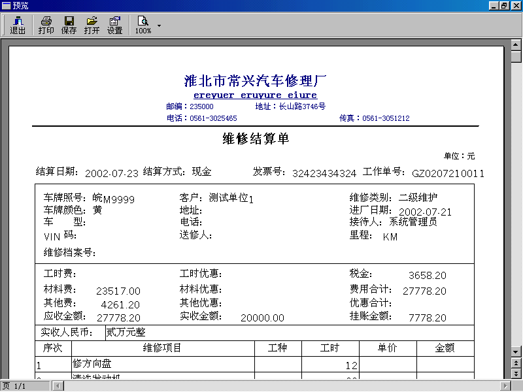
Task: Click the amount in words 贰万元整
Action: pos(126,333)
